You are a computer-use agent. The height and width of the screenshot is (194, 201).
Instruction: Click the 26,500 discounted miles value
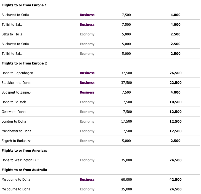[175, 73]
